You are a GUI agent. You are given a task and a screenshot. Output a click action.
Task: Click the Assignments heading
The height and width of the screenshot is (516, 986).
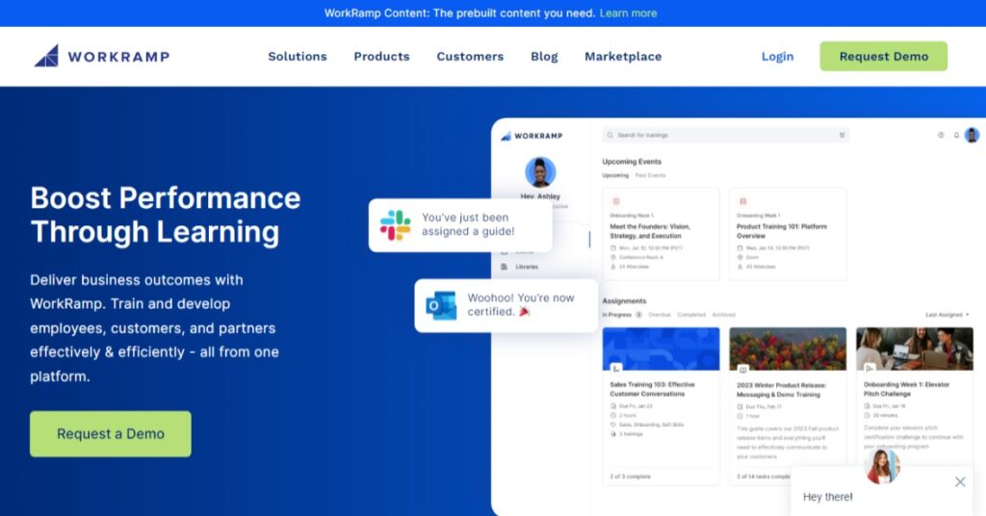click(x=624, y=301)
